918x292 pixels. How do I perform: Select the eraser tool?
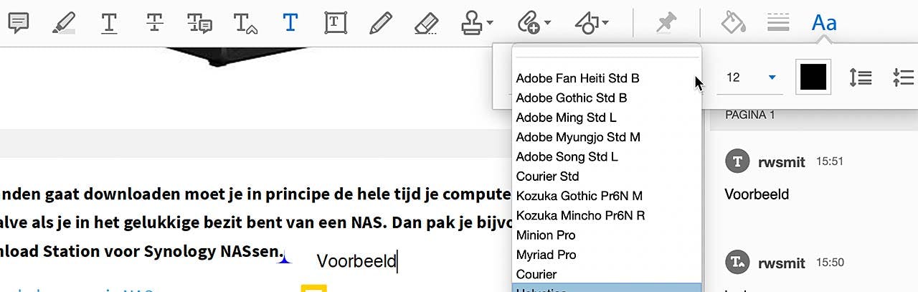point(426,23)
